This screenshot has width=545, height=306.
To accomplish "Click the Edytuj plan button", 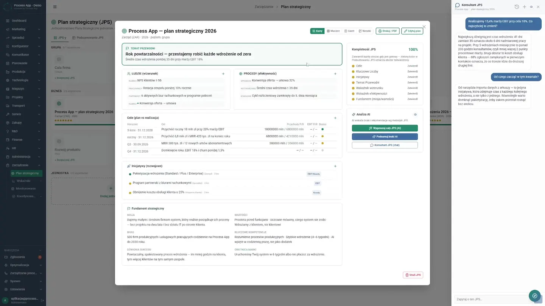I will coord(412,31).
